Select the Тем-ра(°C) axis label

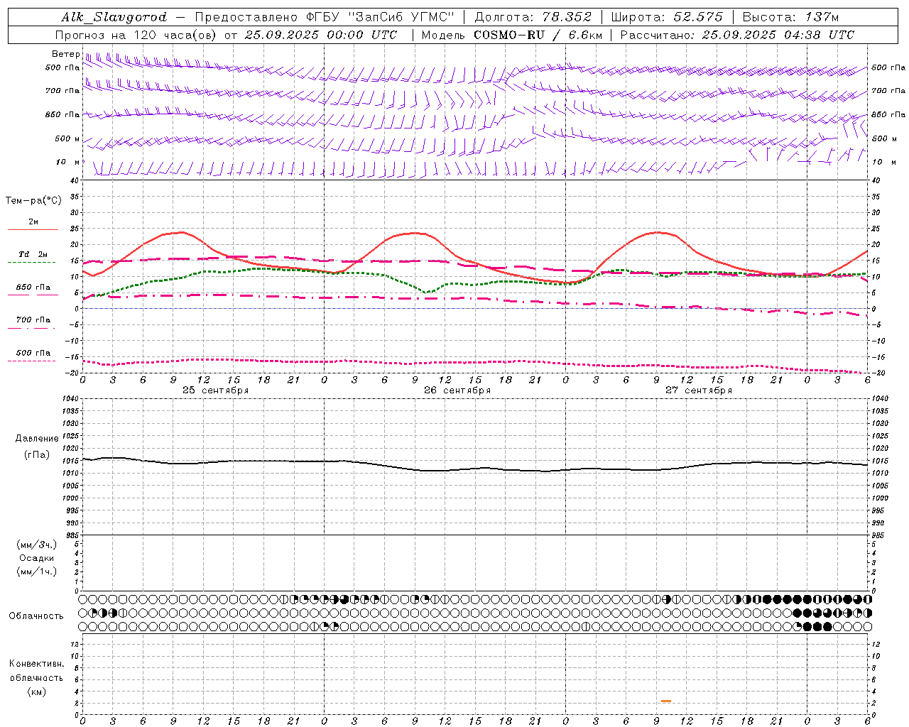(x=33, y=201)
